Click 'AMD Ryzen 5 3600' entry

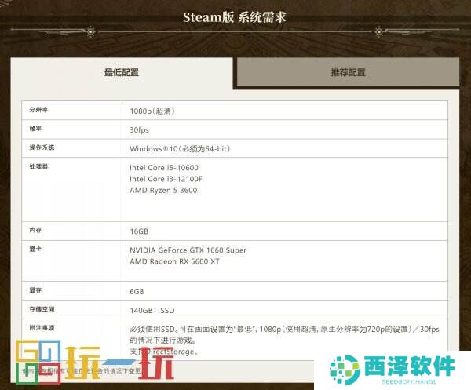tap(163, 190)
